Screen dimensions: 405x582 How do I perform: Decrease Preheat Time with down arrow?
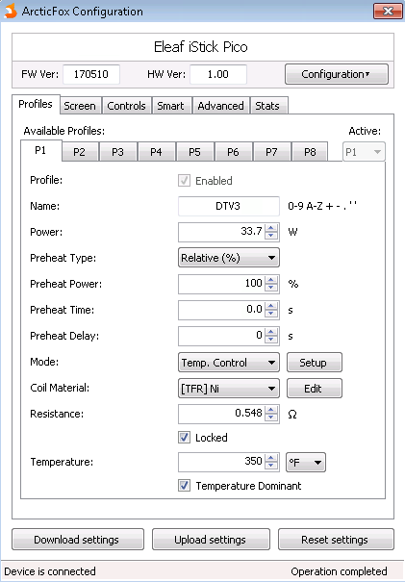pos(271,314)
